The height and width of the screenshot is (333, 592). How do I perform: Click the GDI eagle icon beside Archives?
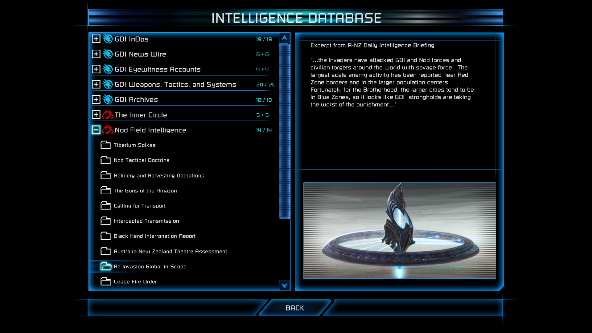tap(108, 99)
